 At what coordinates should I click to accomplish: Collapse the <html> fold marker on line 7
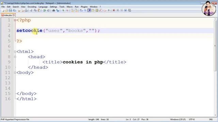(15, 52)
